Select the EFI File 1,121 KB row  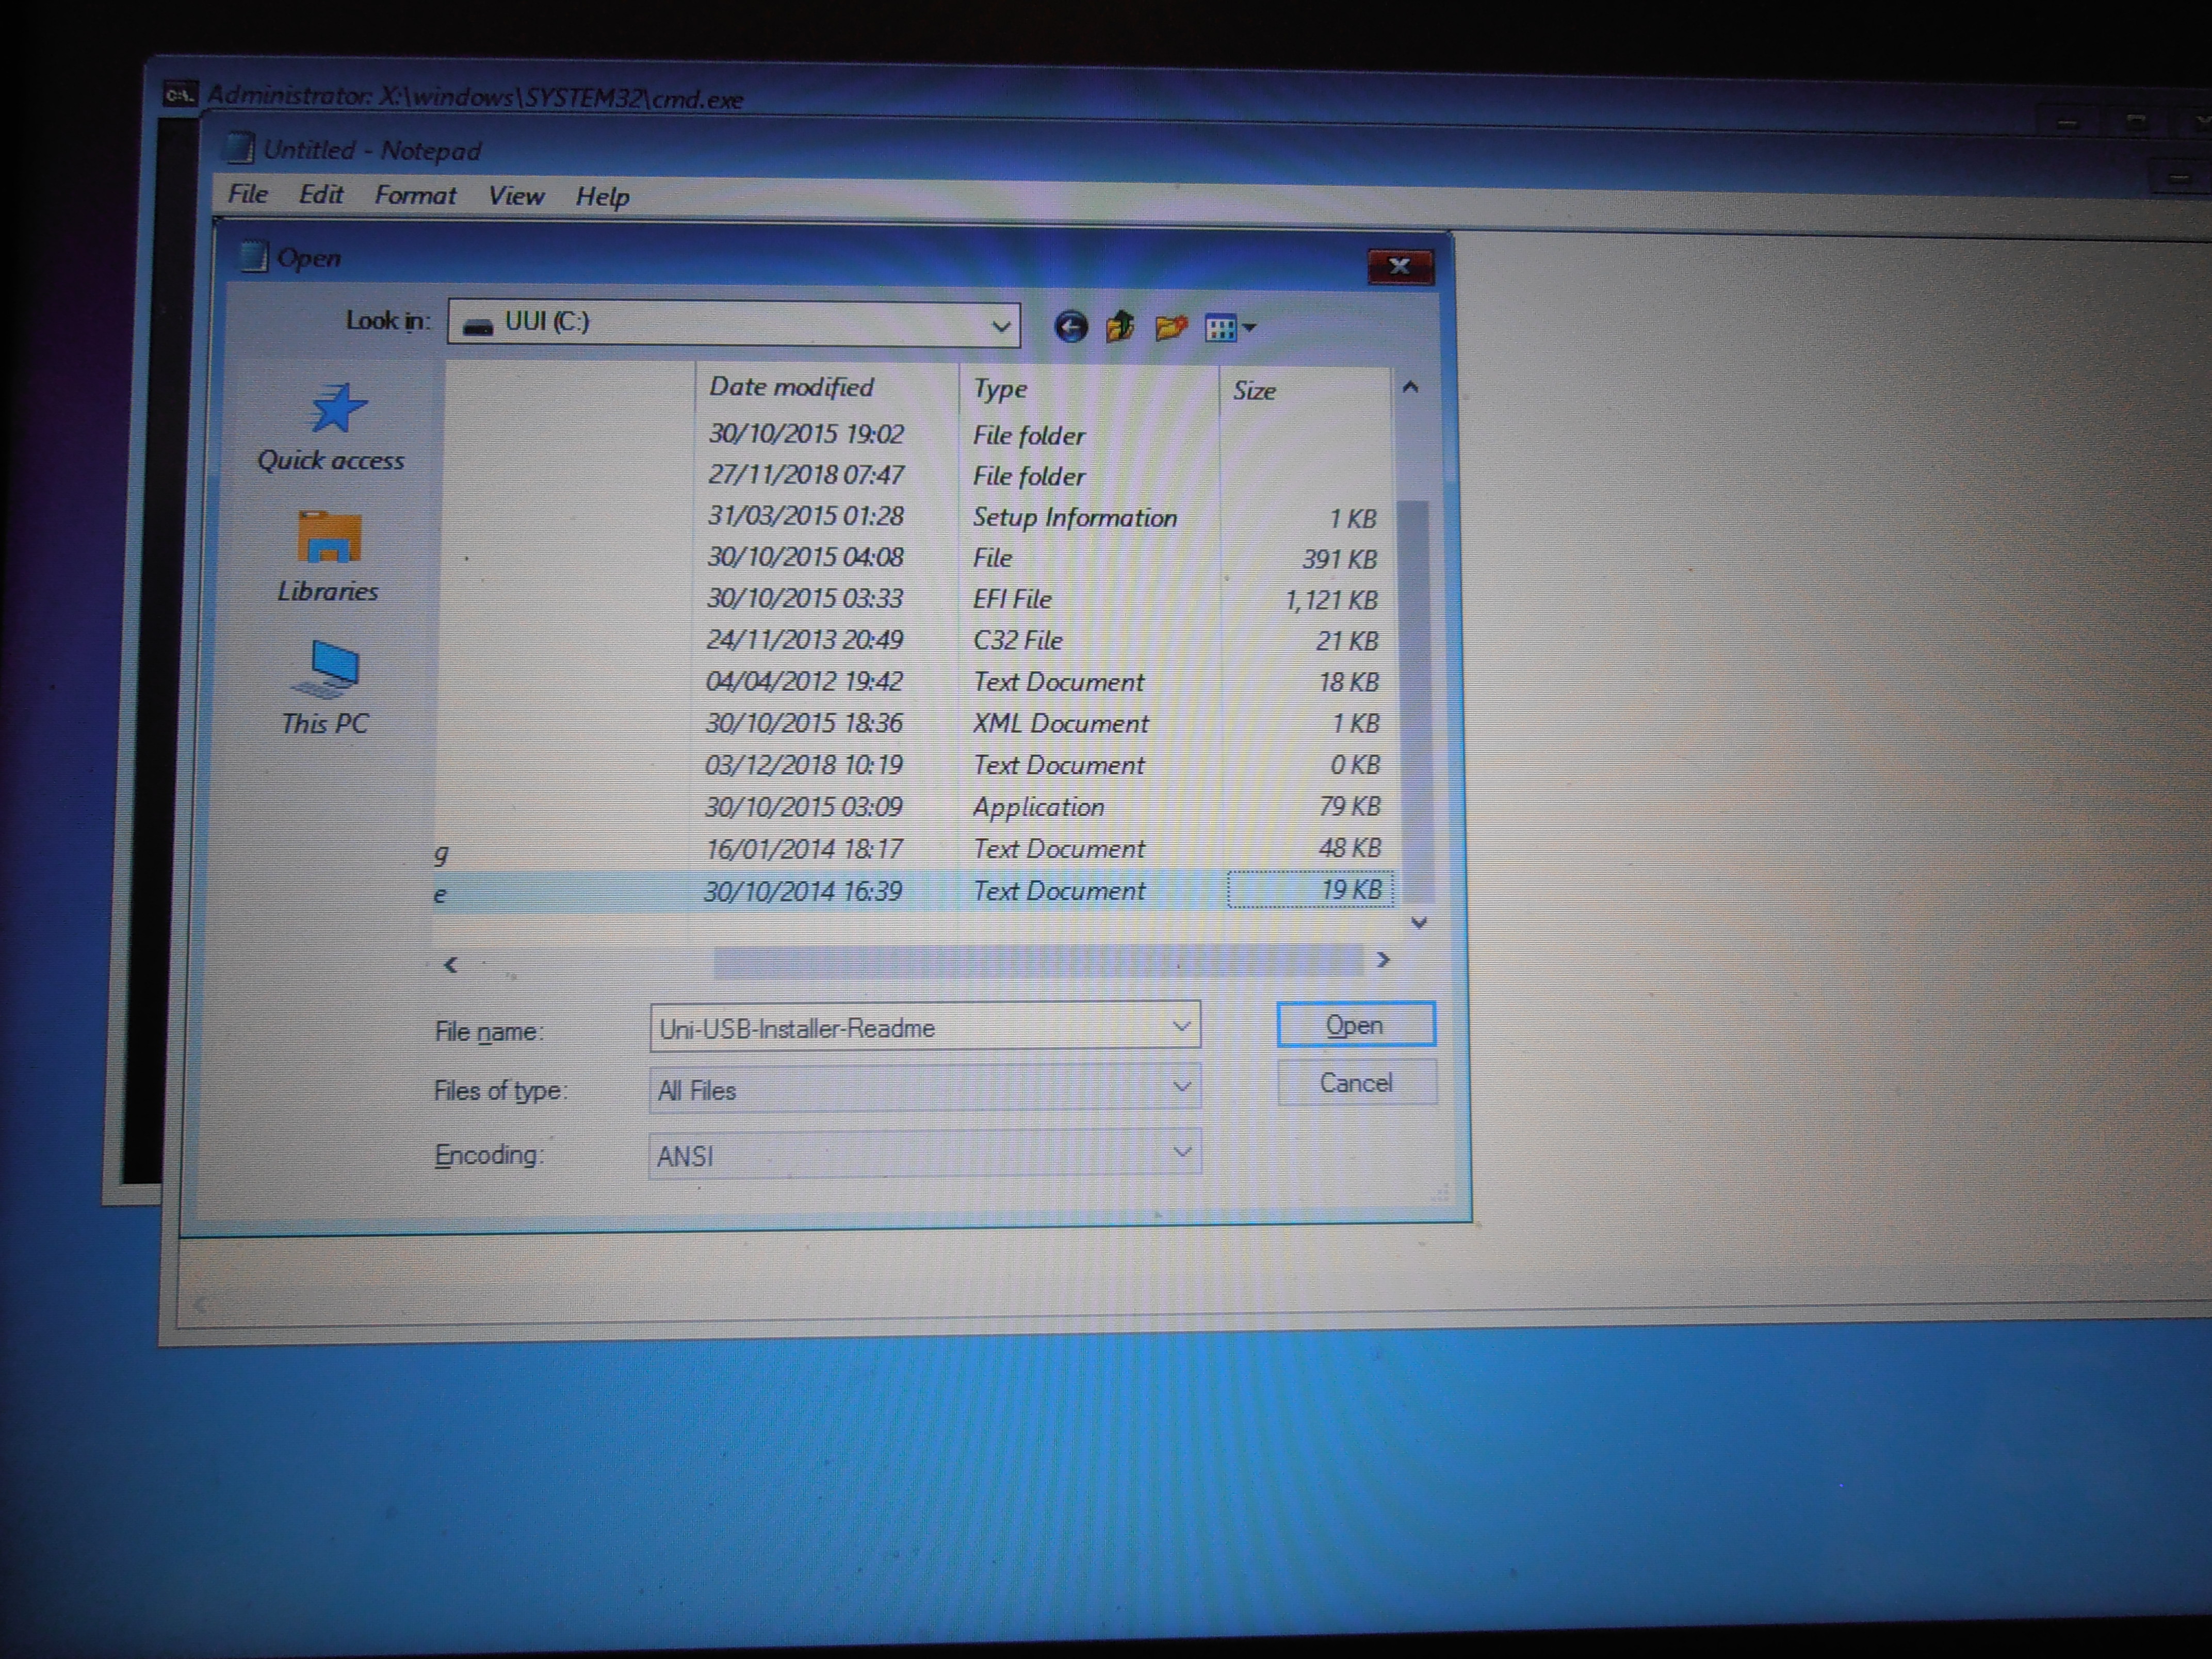[x=1011, y=599]
